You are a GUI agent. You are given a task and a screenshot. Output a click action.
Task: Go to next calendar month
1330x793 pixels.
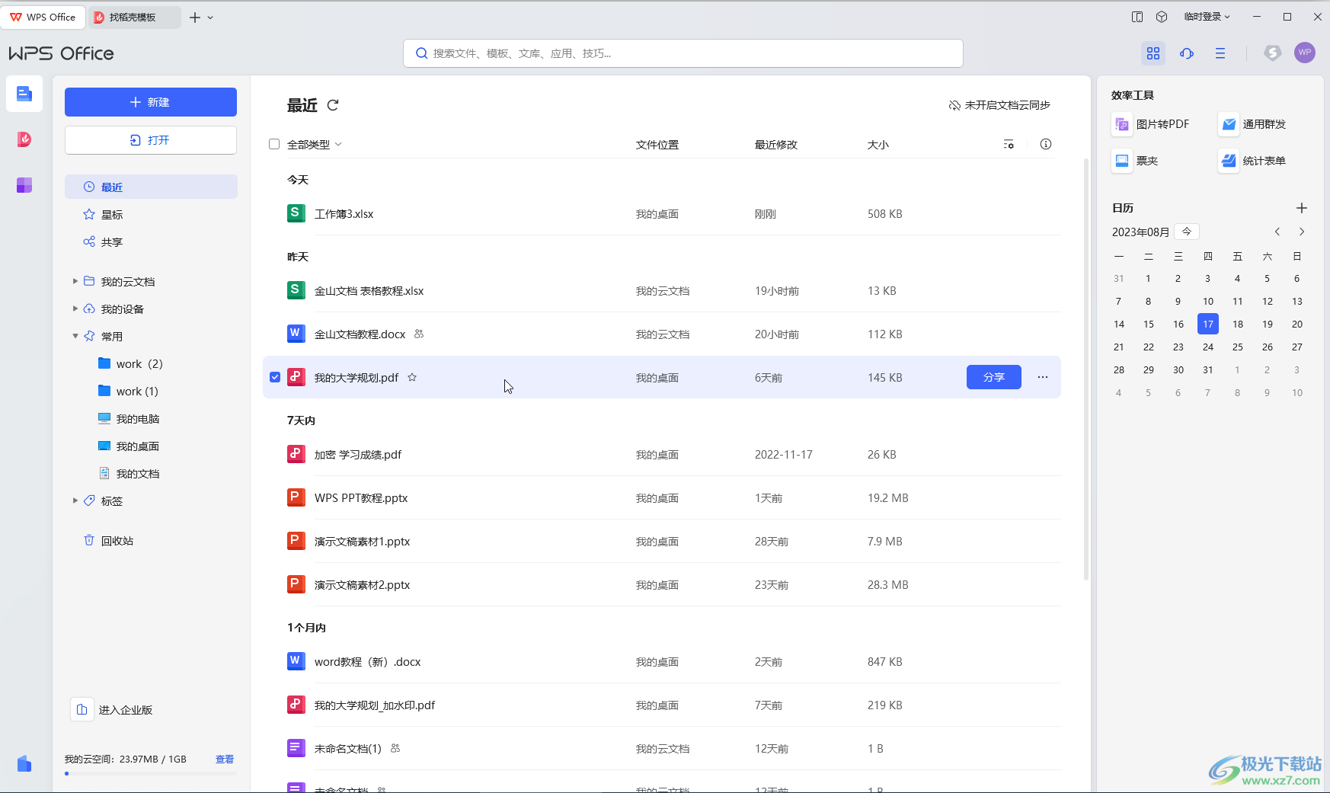[1302, 232]
